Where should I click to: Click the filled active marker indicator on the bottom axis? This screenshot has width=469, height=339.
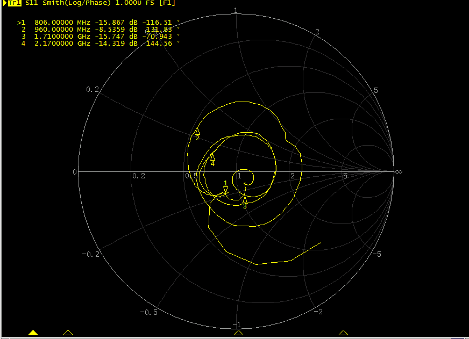[x=33, y=333]
